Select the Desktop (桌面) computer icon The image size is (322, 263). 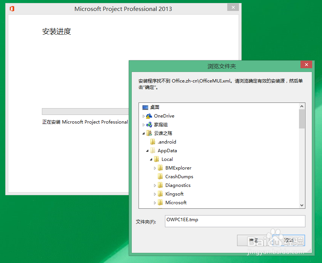point(145,107)
